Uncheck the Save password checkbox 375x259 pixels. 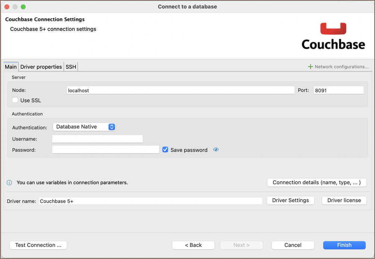tap(165, 150)
